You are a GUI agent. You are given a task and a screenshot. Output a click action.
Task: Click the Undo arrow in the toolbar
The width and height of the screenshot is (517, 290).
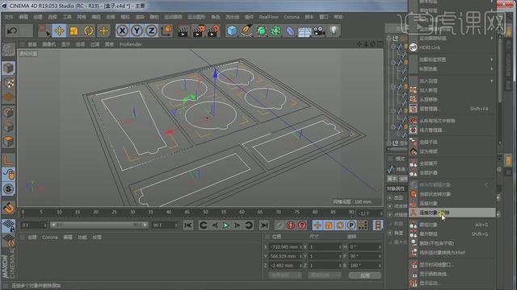click(x=13, y=31)
